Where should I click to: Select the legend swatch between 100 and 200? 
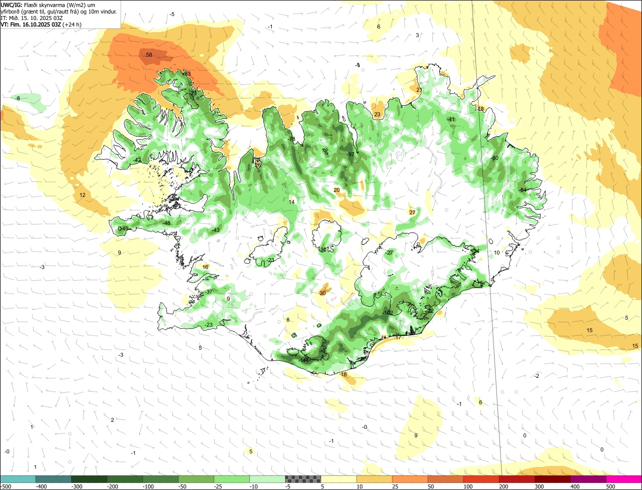click(x=481, y=479)
